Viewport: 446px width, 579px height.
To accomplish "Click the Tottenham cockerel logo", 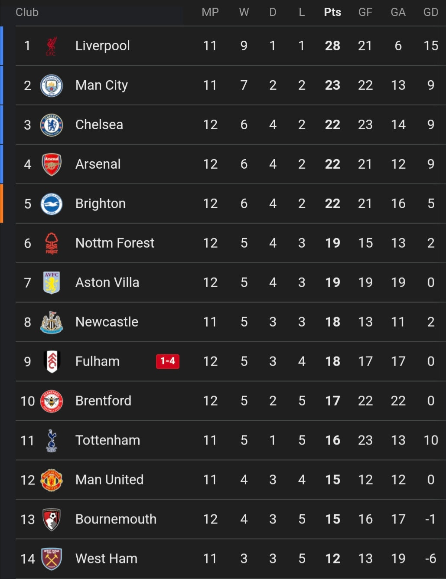I will click(x=51, y=441).
